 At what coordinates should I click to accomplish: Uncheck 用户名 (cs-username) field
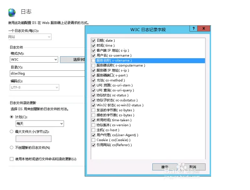coord(94,55)
